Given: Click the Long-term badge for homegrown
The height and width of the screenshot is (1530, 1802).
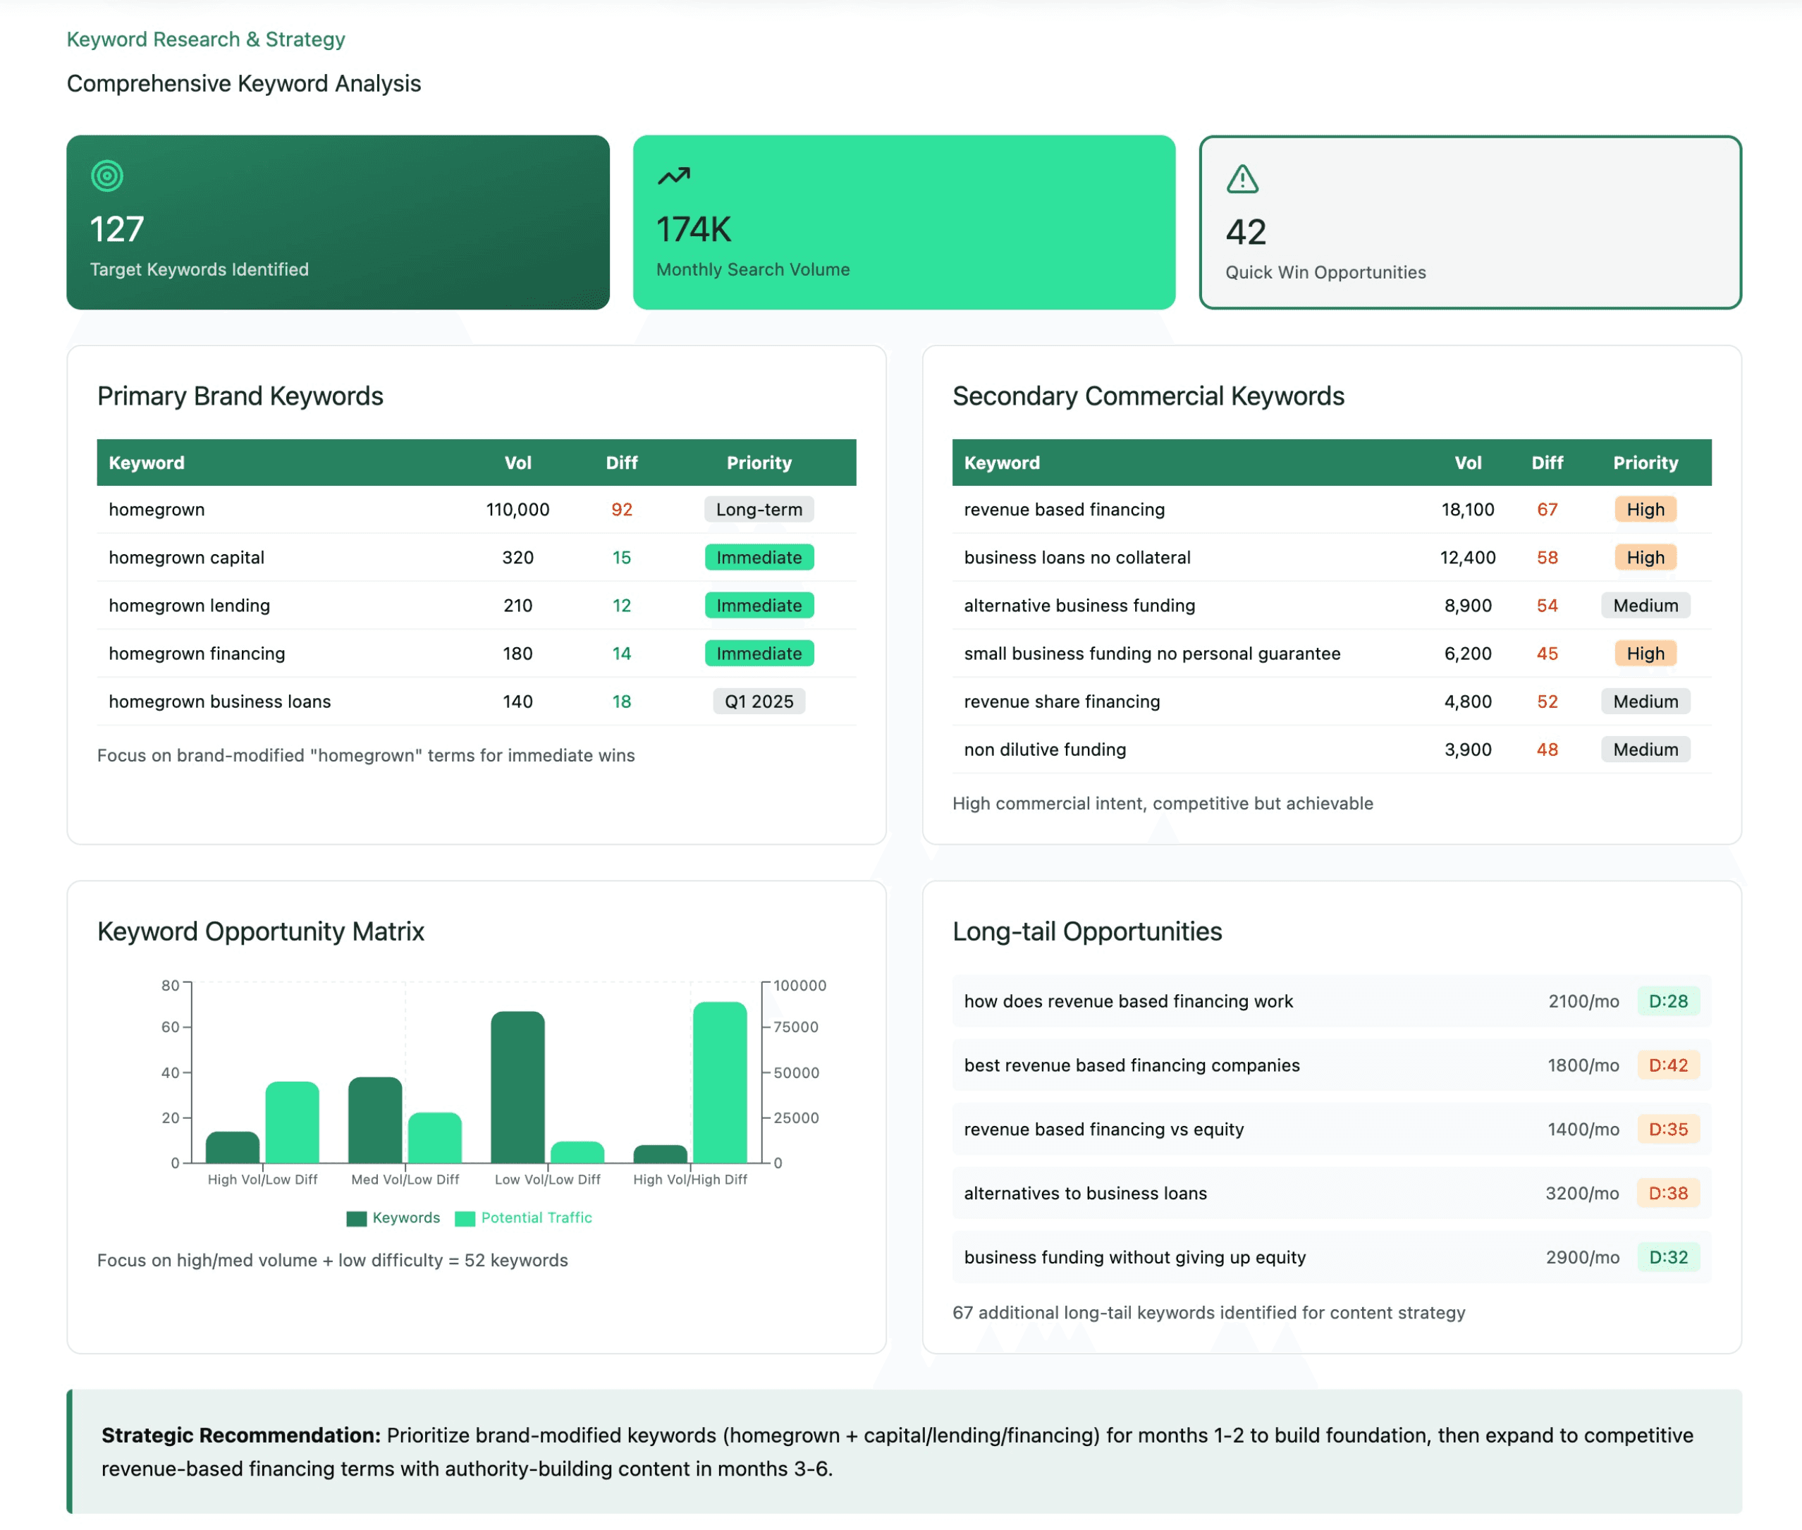Looking at the screenshot, I should pos(758,509).
